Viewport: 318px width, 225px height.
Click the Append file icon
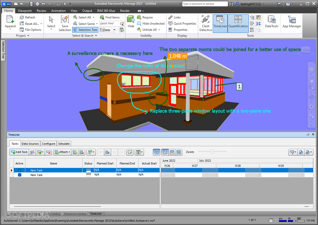(x=10, y=19)
